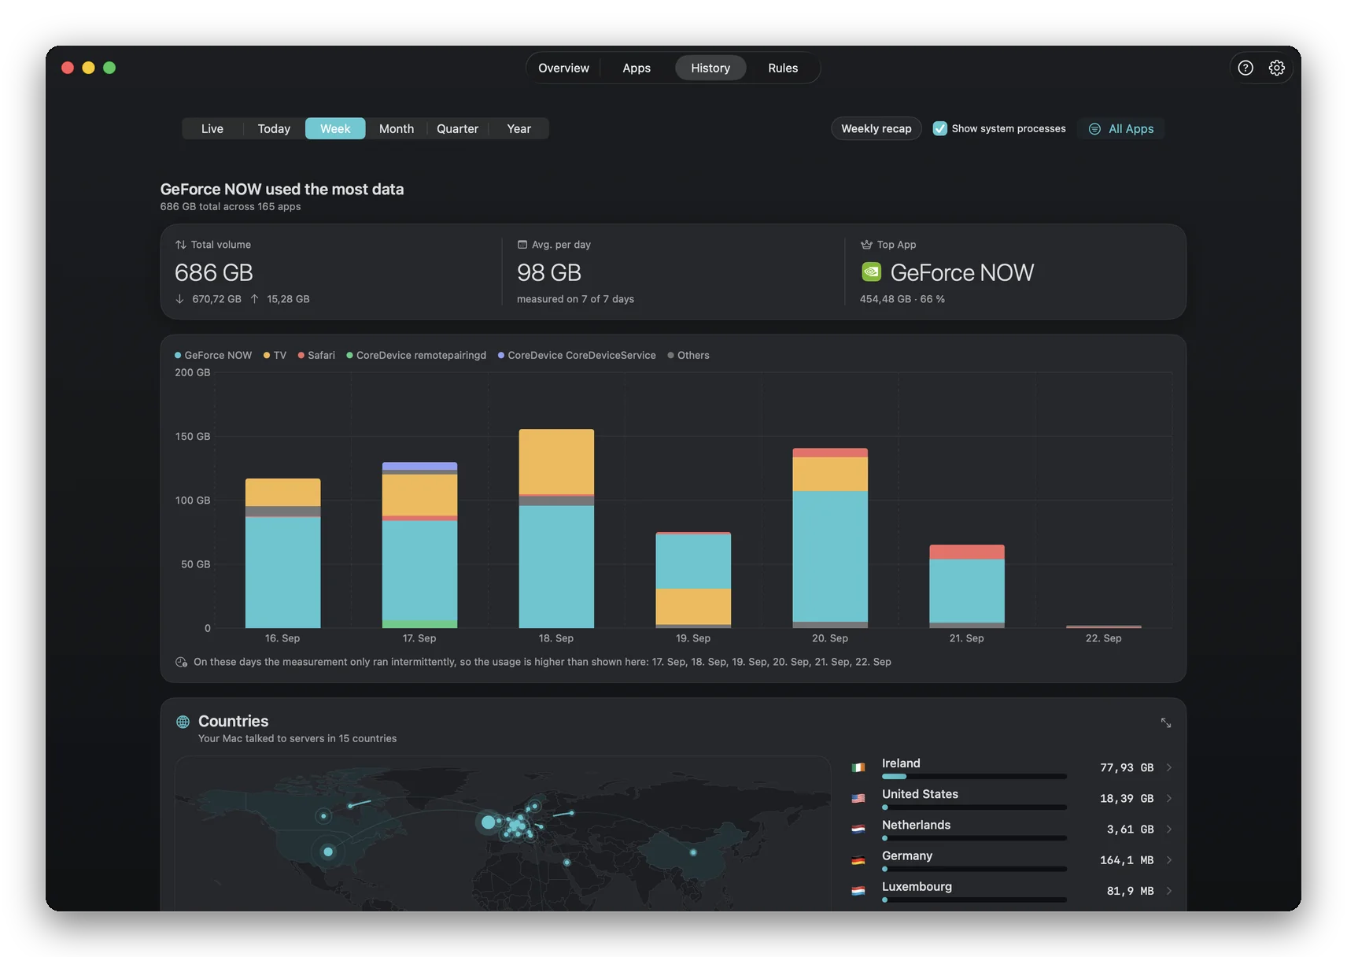The image size is (1347, 957).
Task: Select the Year time range
Action: pyautogui.click(x=519, y=129)
